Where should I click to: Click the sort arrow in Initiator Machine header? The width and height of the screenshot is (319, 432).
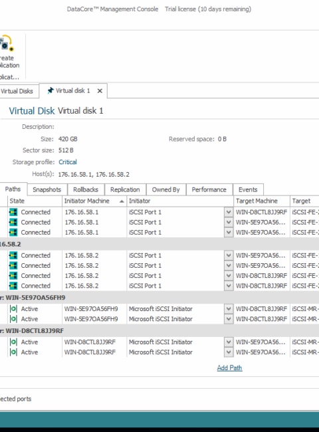point(122,201)
